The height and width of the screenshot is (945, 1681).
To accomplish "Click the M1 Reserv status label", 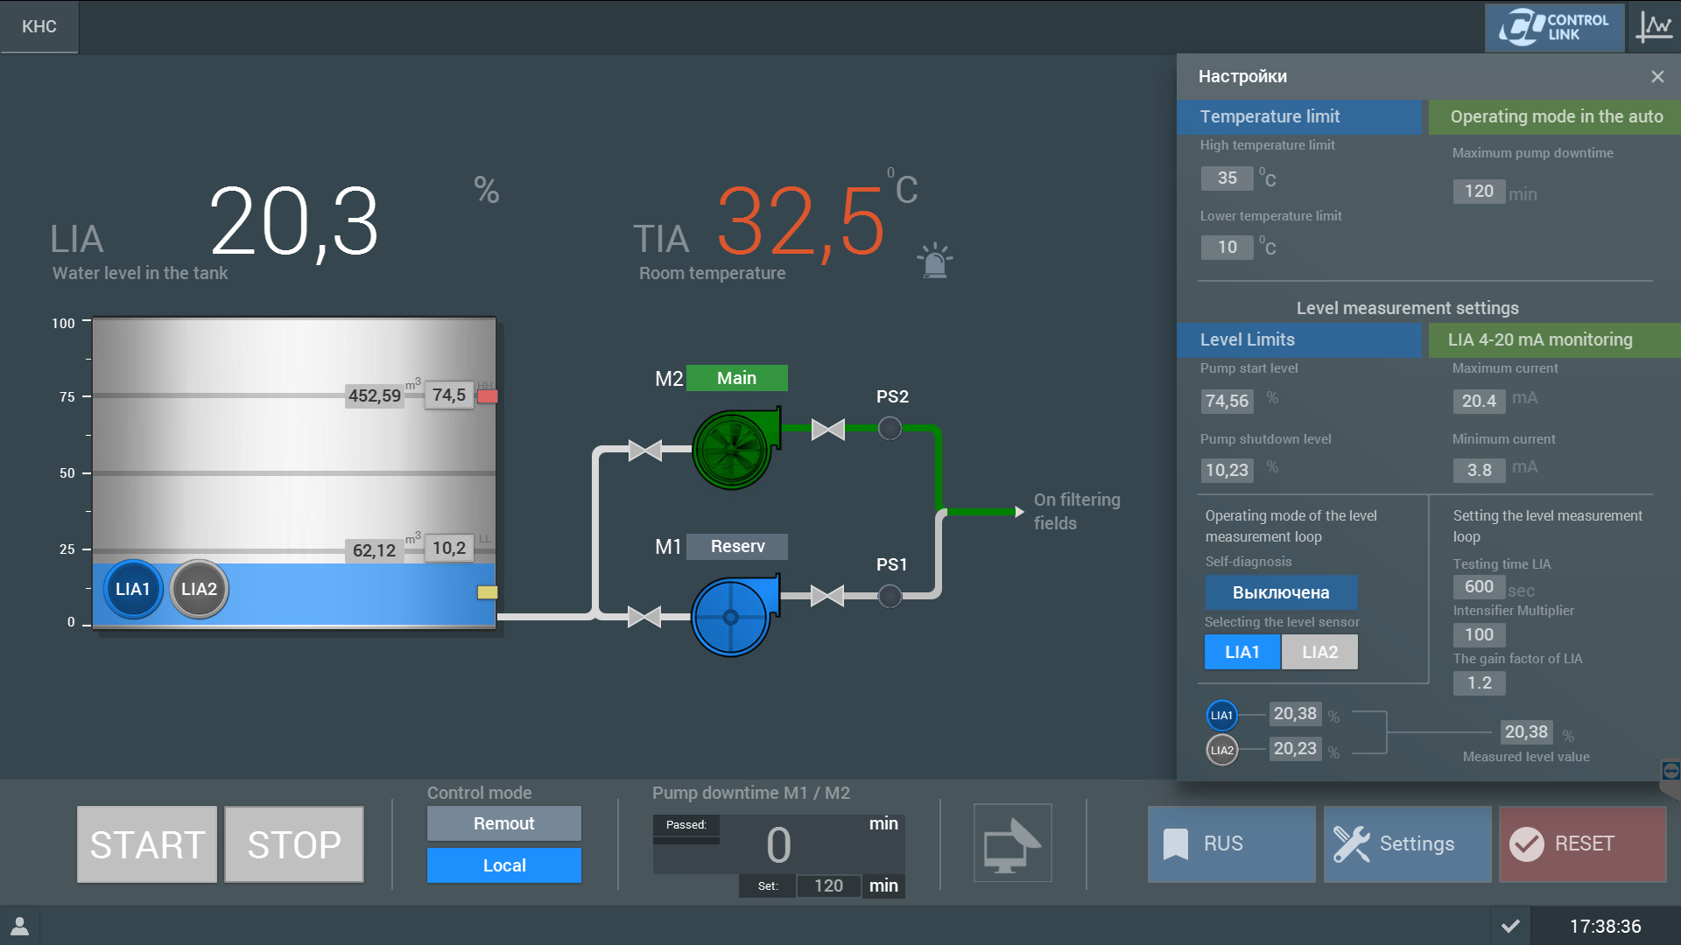I will (x=737, y=546).
